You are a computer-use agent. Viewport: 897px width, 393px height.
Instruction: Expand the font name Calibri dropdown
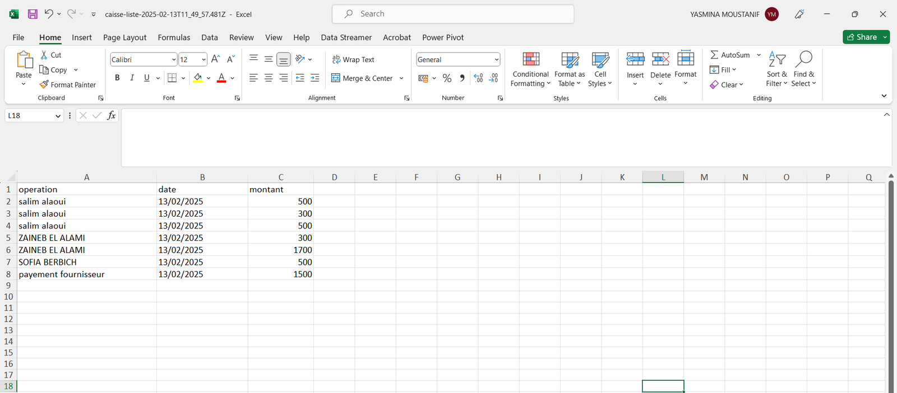click(174, 59)
